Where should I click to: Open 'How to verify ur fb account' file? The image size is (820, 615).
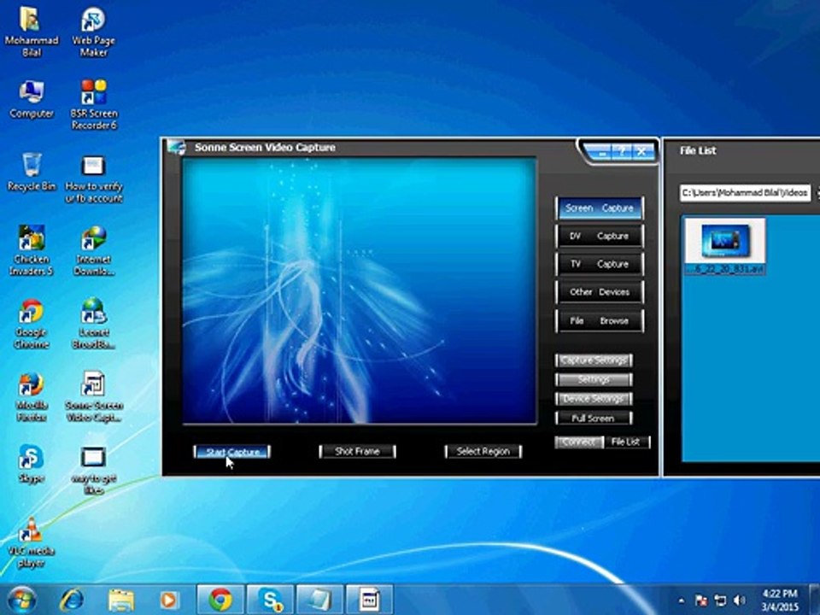pos(94,179)
